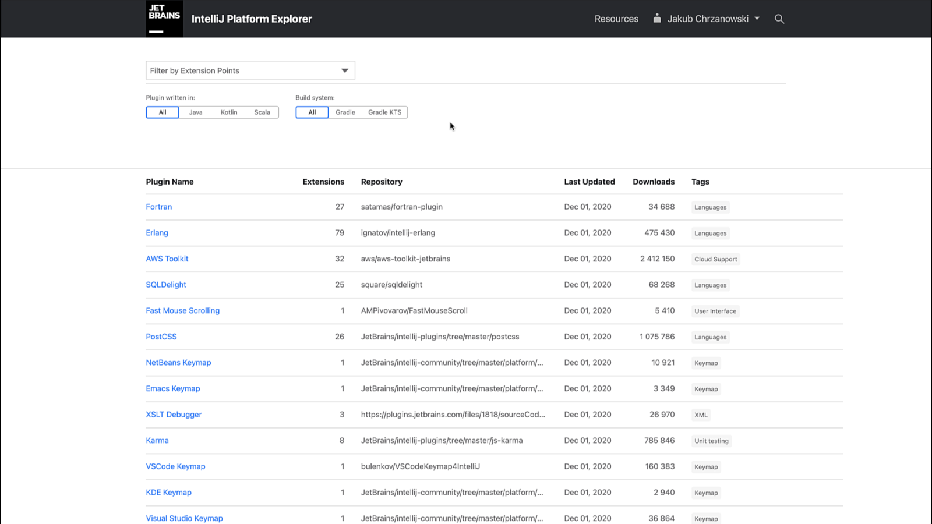Select the Scala language filter

(262, 112)
